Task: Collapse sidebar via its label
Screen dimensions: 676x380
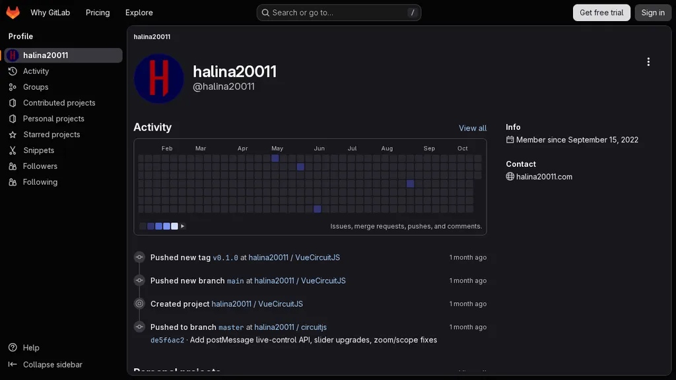Action: tap(53, 364)
